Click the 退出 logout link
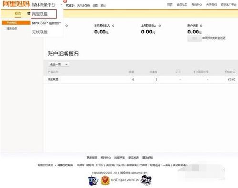Viewport: 238px width, 188px height. pos(103,5)
